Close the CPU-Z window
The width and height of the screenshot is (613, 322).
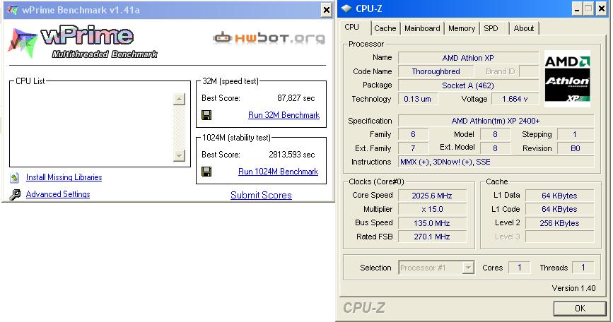(x=601, y=9)
